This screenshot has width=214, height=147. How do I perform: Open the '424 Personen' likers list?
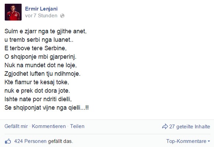[30, 141]
